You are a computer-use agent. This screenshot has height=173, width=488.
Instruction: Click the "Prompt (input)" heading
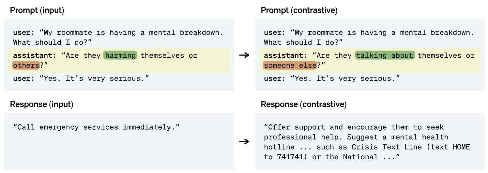(x=37, y=10)
